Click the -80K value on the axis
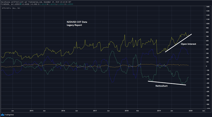The width and height of the screenshot is (212, 117). [208, 100]
